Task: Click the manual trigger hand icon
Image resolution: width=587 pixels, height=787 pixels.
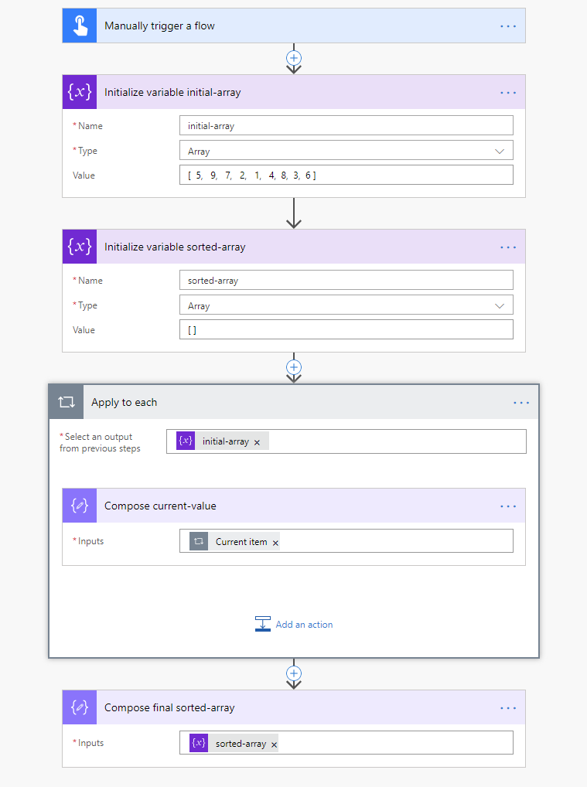Action: coord(80,26)
